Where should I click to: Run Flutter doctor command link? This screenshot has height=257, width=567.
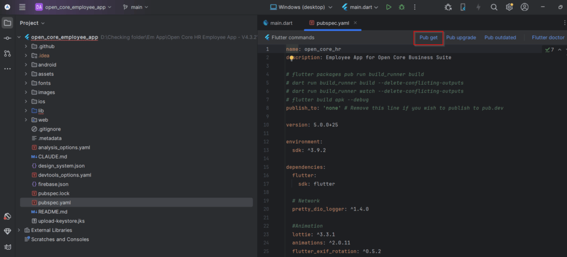click(x=548, y=38)
